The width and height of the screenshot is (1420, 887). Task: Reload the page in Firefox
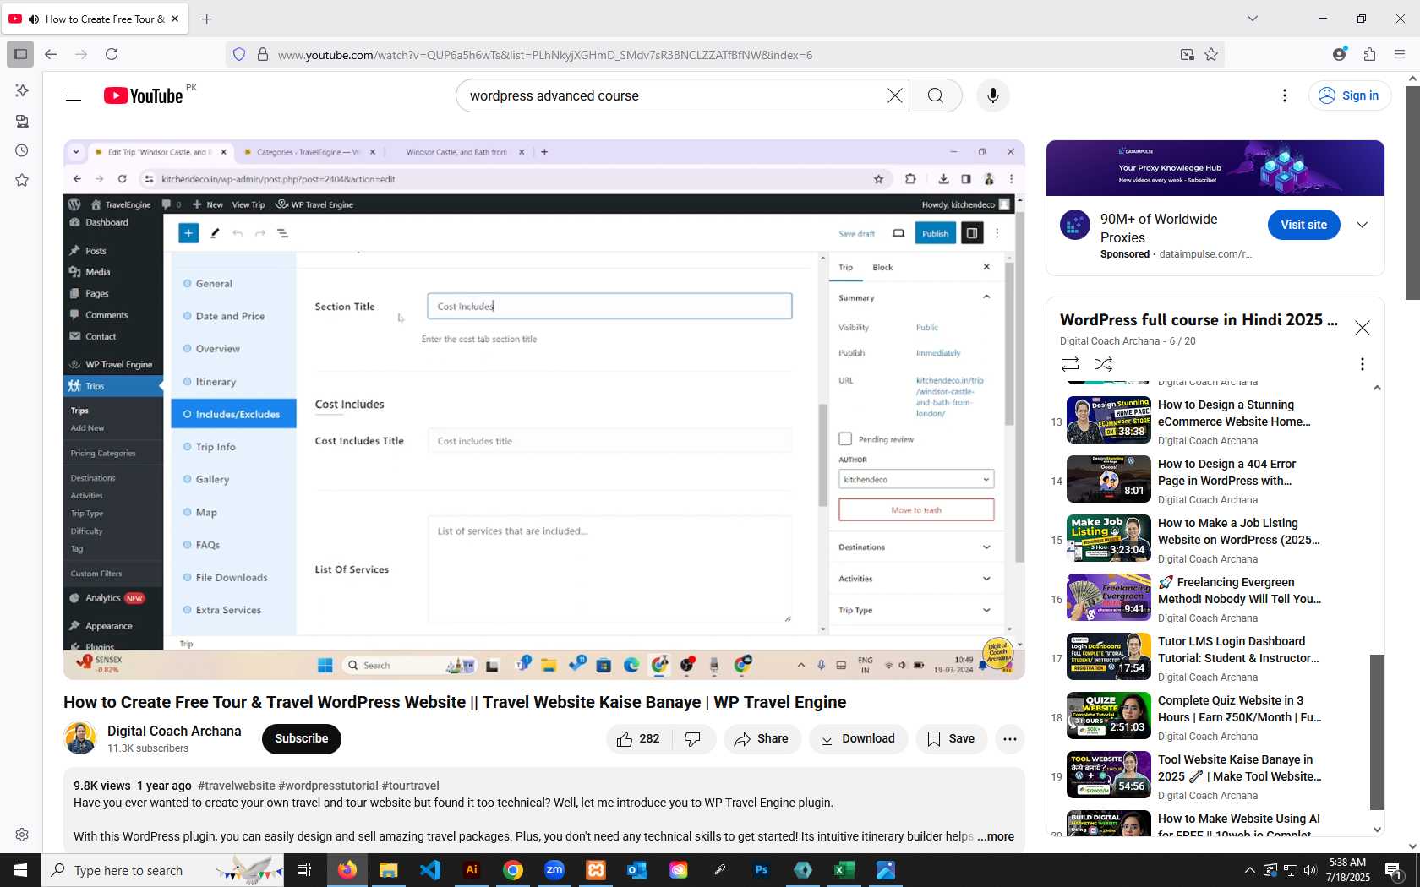112,54
